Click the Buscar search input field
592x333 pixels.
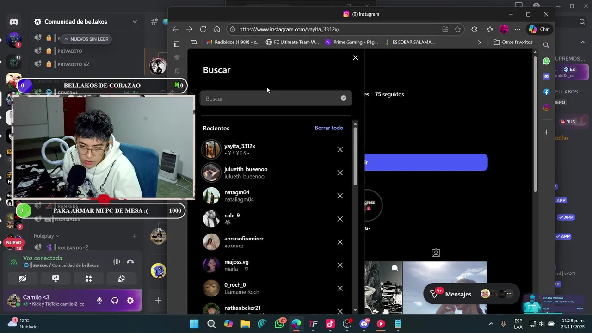point(276,99)
